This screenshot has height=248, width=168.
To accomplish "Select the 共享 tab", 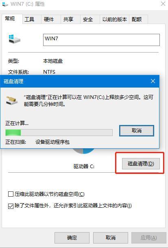I will coord(68,20).
